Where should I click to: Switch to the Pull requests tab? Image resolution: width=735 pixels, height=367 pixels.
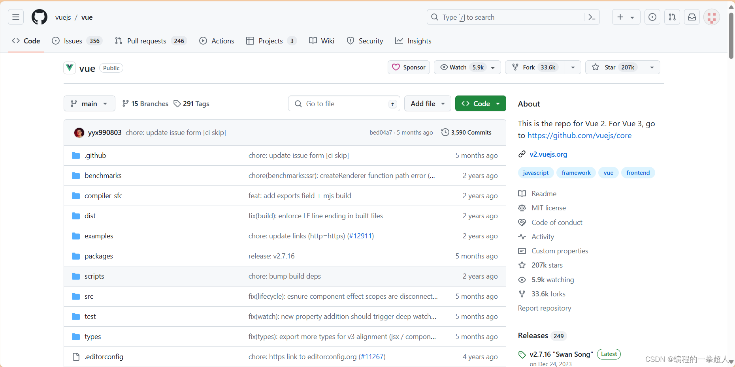[x=151, y=41]
